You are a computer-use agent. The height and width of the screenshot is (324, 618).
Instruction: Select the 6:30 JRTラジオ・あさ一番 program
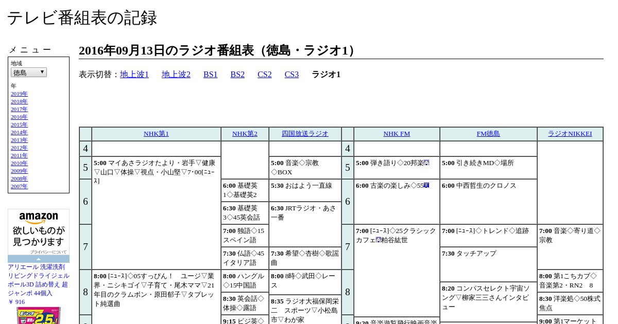[x=305, y=224]
